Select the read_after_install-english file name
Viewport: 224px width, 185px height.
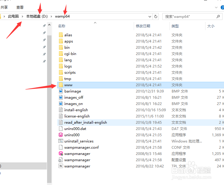85,123
